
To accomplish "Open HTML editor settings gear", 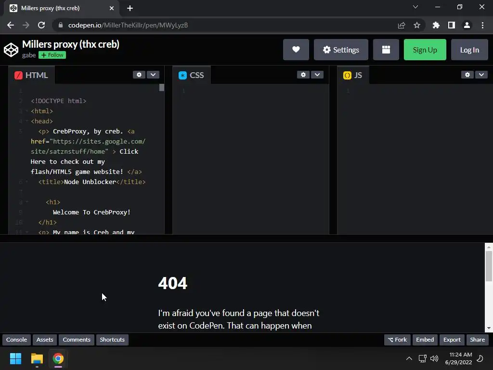I will pos(139,75).
